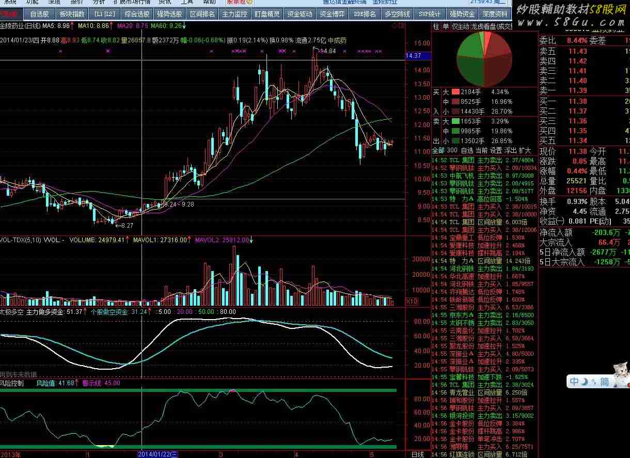Open the 主力监控 panel
This screenshot has height=458, width=630.
(x=234, y=14)
